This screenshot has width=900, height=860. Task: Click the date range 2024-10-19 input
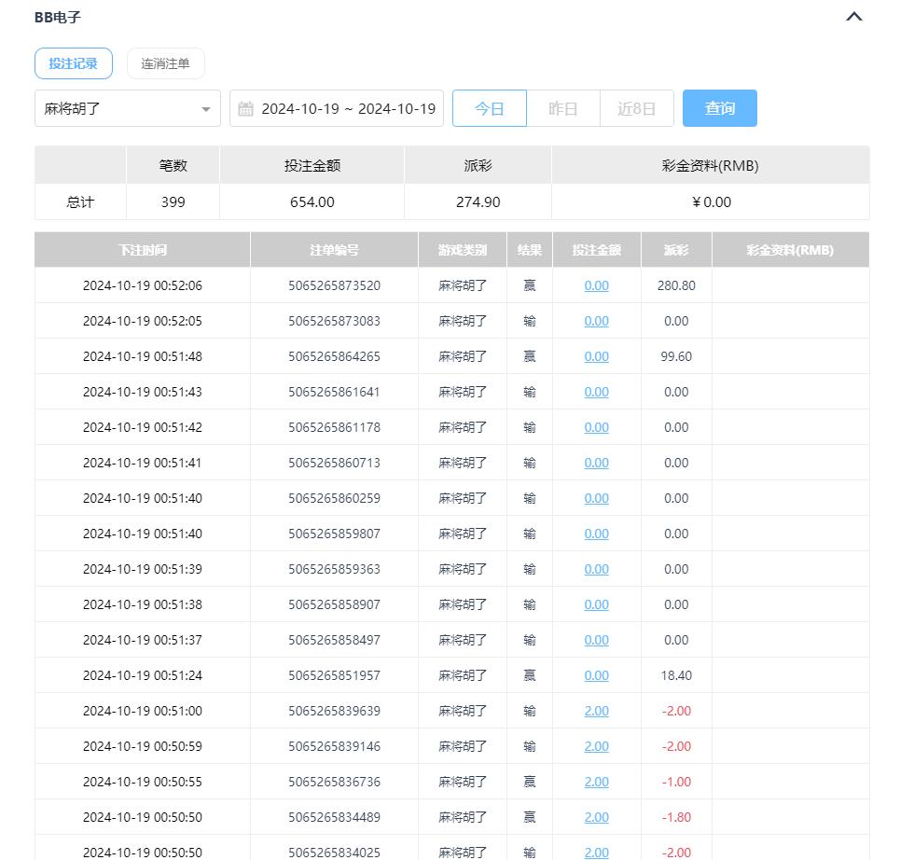348,108
